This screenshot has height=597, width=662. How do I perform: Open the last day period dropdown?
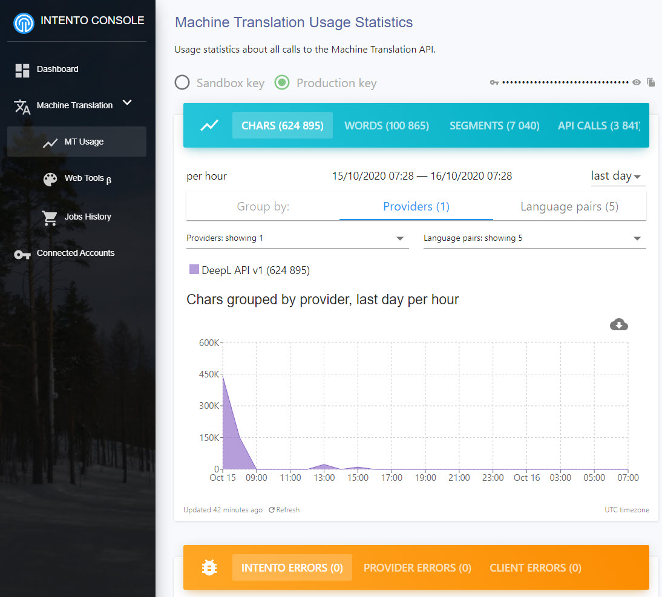point(616,176)
